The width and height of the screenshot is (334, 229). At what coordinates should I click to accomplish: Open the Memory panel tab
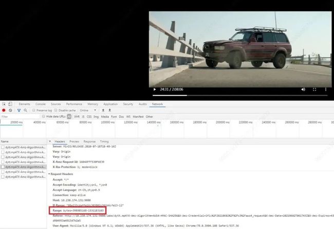92,104
